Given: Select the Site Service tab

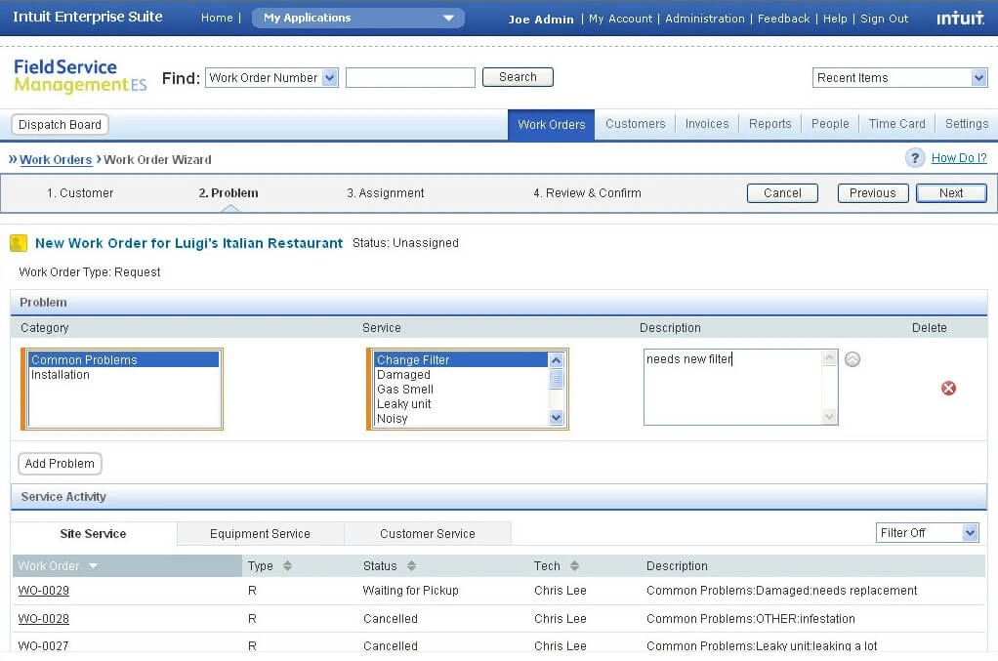Looking at the screenshot, I should pyautogui.click(x=93, y=534).
